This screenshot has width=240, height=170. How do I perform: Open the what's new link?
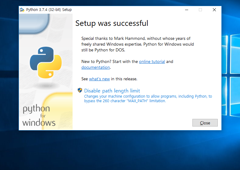pos(99,79)
